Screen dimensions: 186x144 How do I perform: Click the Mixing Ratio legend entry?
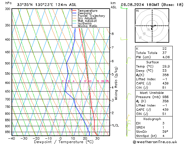click(x=85, y=26)
